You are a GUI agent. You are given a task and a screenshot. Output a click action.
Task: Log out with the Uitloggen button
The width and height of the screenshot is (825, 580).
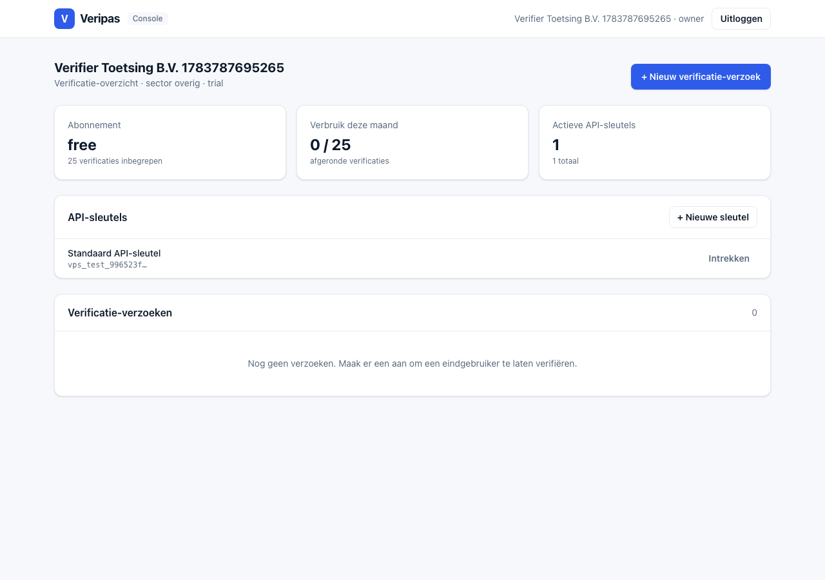click(x=741, y=19)
